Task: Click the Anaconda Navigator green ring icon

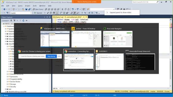Action: (104, 29)
